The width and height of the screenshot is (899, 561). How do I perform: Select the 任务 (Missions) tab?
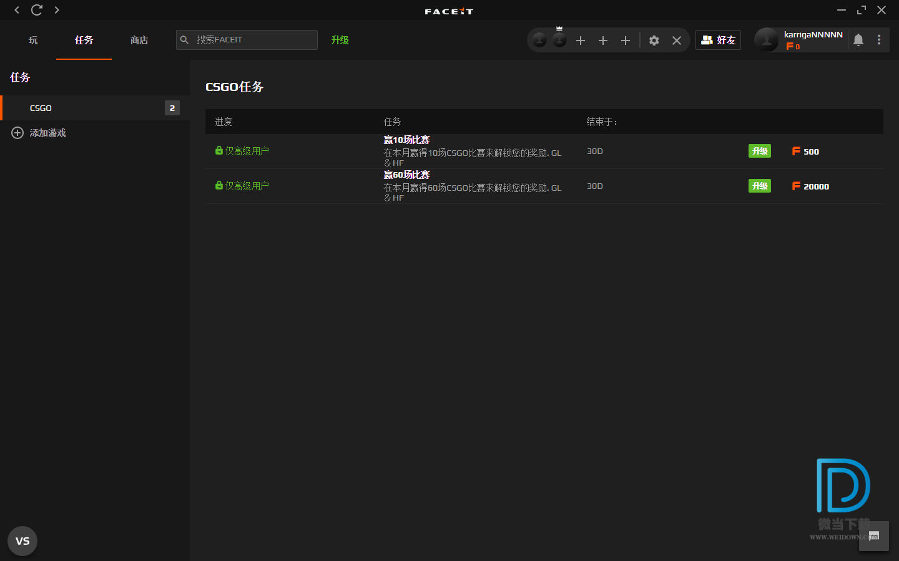[x=84, y=40]
